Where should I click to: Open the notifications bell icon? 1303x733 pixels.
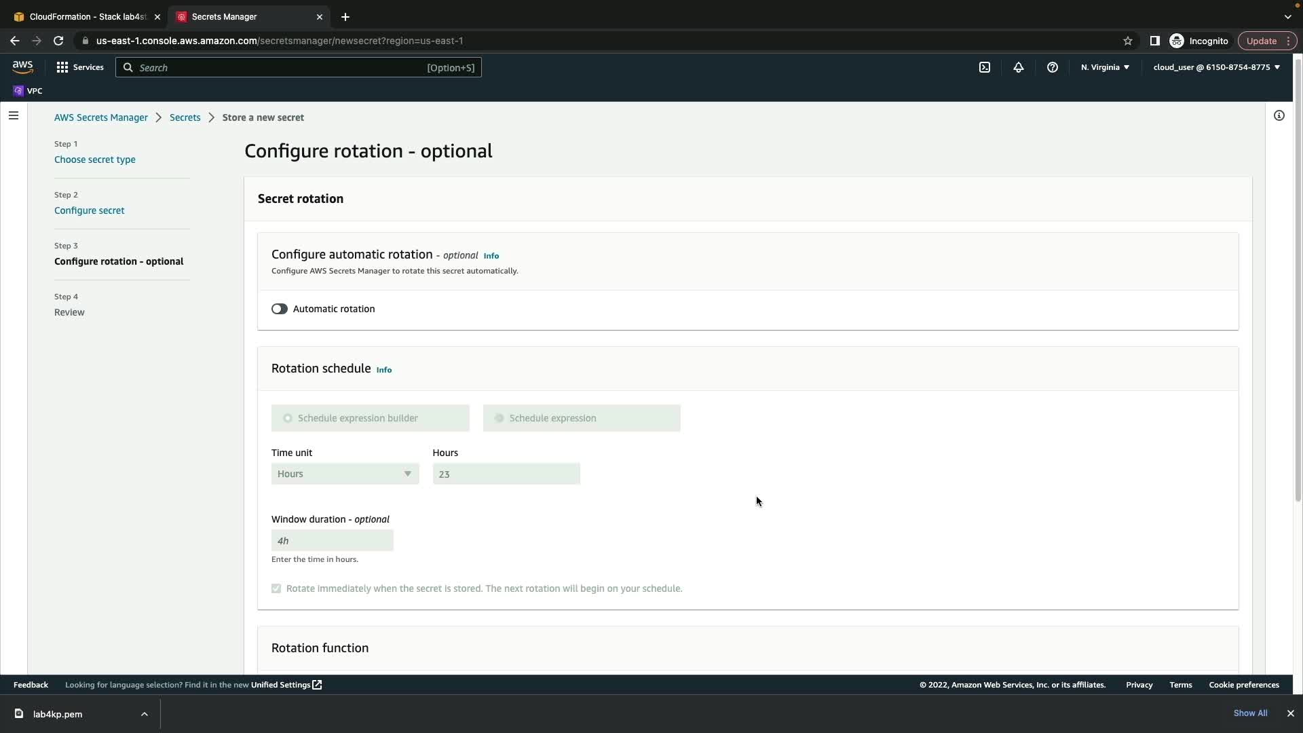coord(1018,67)
